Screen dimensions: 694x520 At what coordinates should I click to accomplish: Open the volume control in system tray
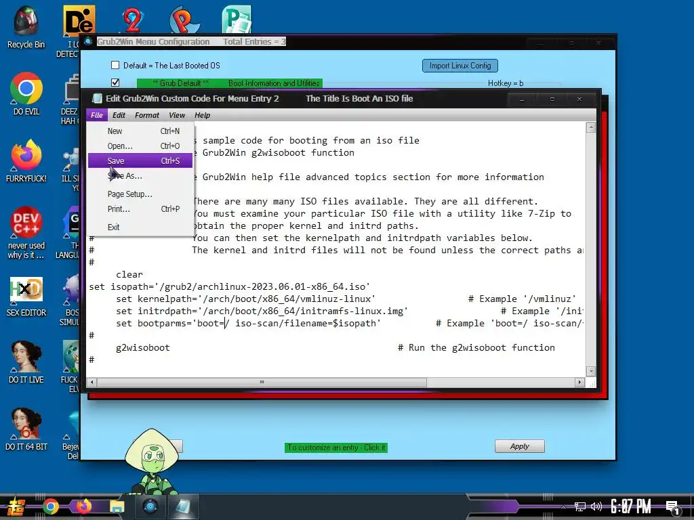(596, 506)
